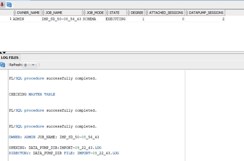Screen dimensions: 244x161
Task: Select the ATTACHED_SESSIONS value 0 cell
Action: [x=165, y=19]
